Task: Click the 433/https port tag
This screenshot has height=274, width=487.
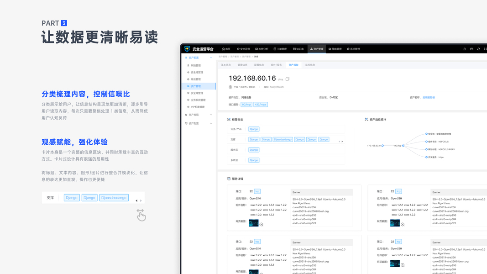Action: 261,105
